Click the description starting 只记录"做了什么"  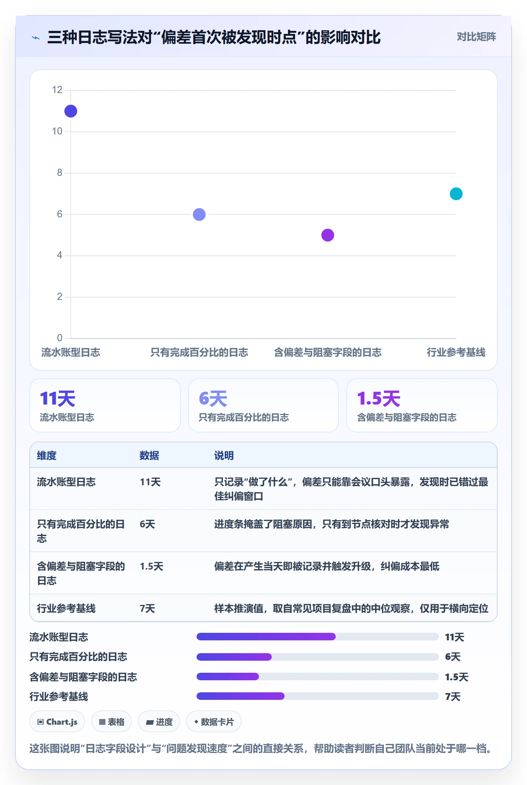pos(351,489)
